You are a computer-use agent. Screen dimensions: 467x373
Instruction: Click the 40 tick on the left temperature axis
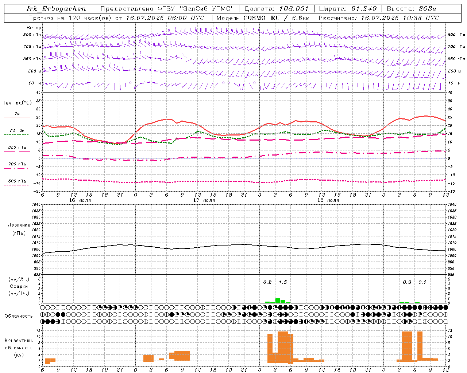38,93
